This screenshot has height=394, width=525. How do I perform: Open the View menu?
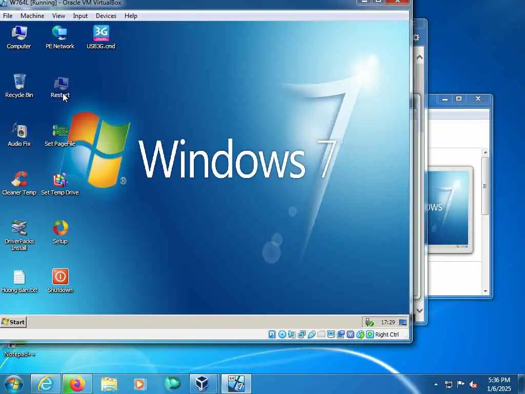tap(58, 16)
